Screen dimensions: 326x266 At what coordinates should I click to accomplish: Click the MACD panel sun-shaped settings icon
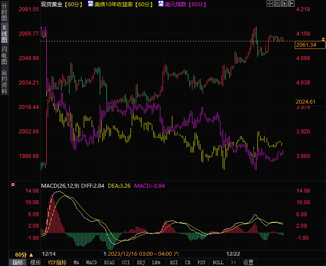point(13,185)
